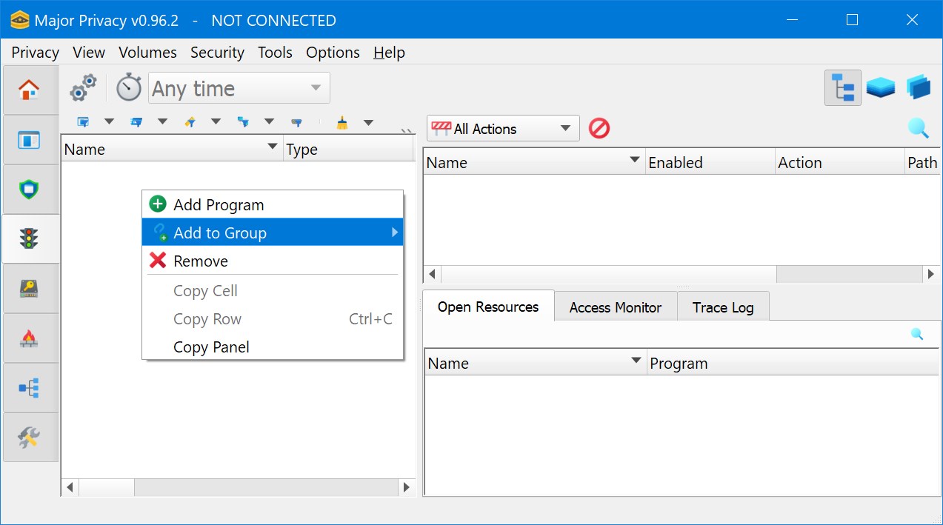Click the stopwatch timer icon
The height and width of the screenshot is (525, 943).
pyautogui.click(x=127, y=87)
